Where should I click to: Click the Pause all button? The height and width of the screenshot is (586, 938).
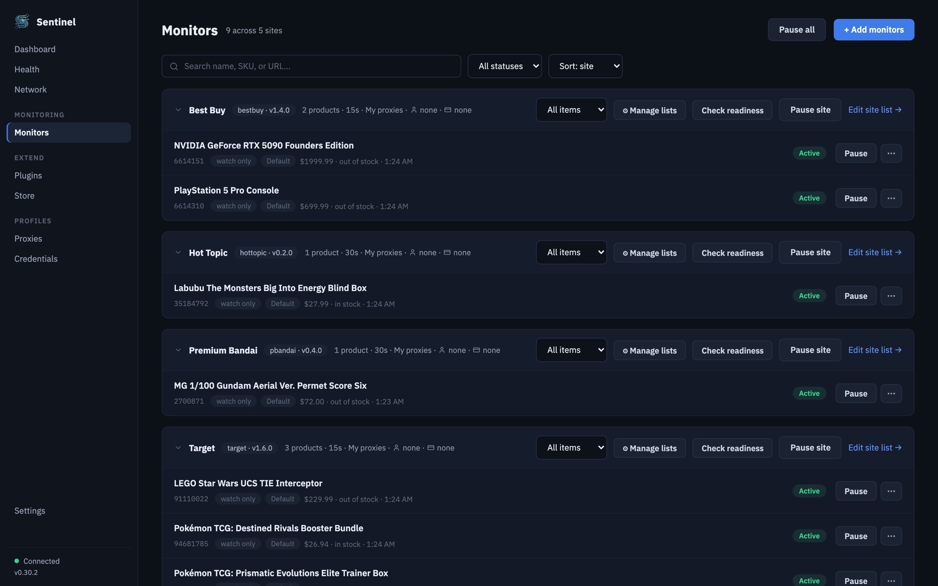796,30
